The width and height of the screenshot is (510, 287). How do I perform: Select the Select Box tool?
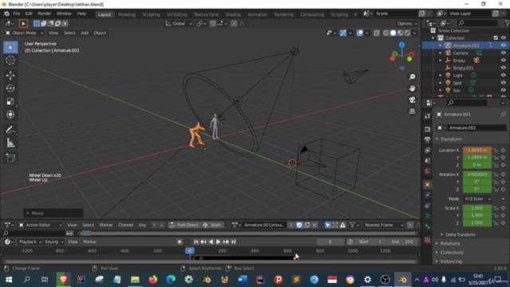[x=10, y=48]
